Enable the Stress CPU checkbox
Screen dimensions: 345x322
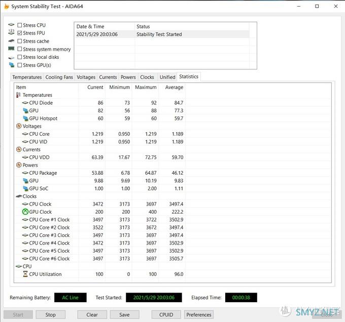pyautogui.click(x=20, y=25)
